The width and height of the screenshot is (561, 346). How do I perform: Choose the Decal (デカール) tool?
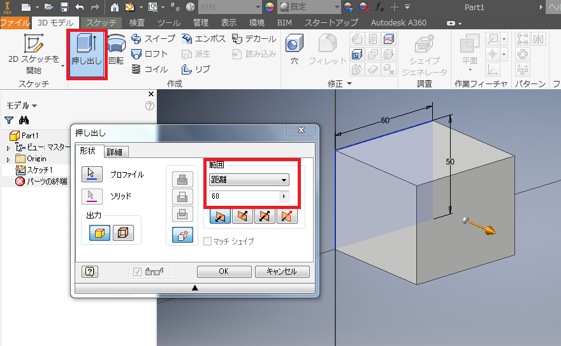click(254, 39)
